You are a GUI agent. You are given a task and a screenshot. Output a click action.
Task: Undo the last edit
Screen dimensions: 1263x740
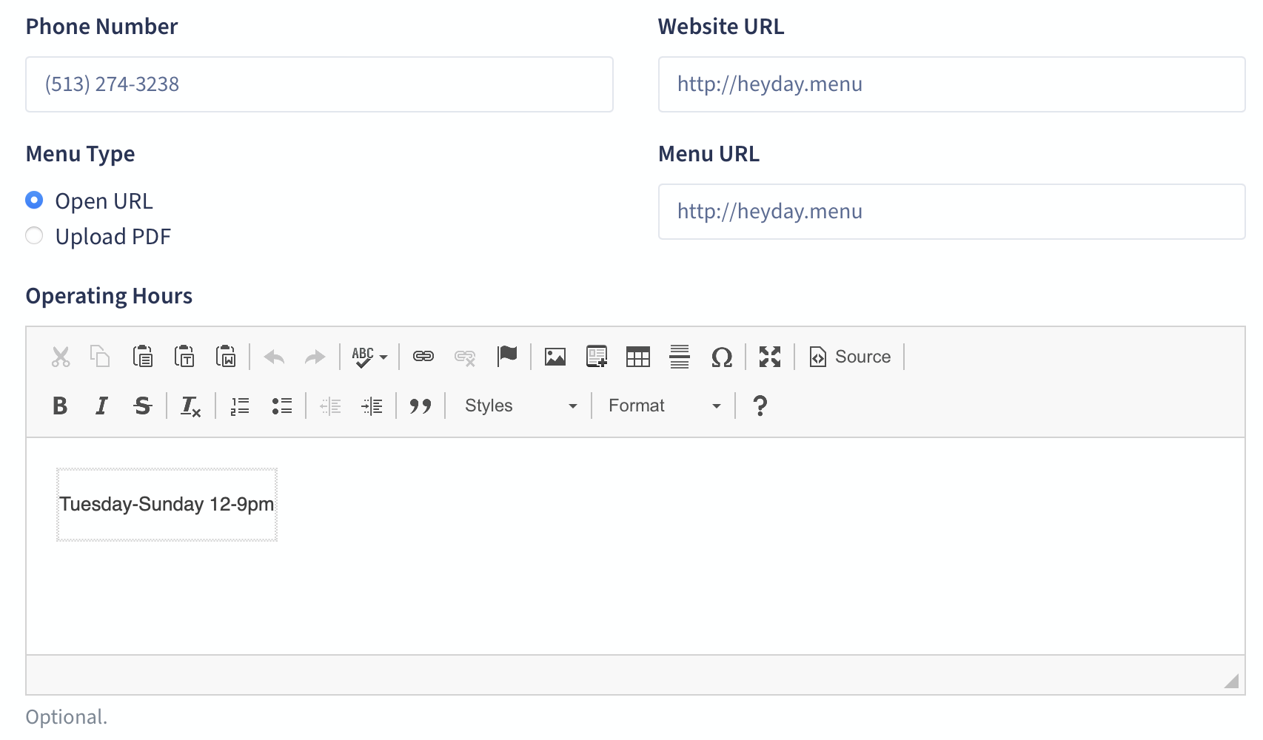(275, 357)
